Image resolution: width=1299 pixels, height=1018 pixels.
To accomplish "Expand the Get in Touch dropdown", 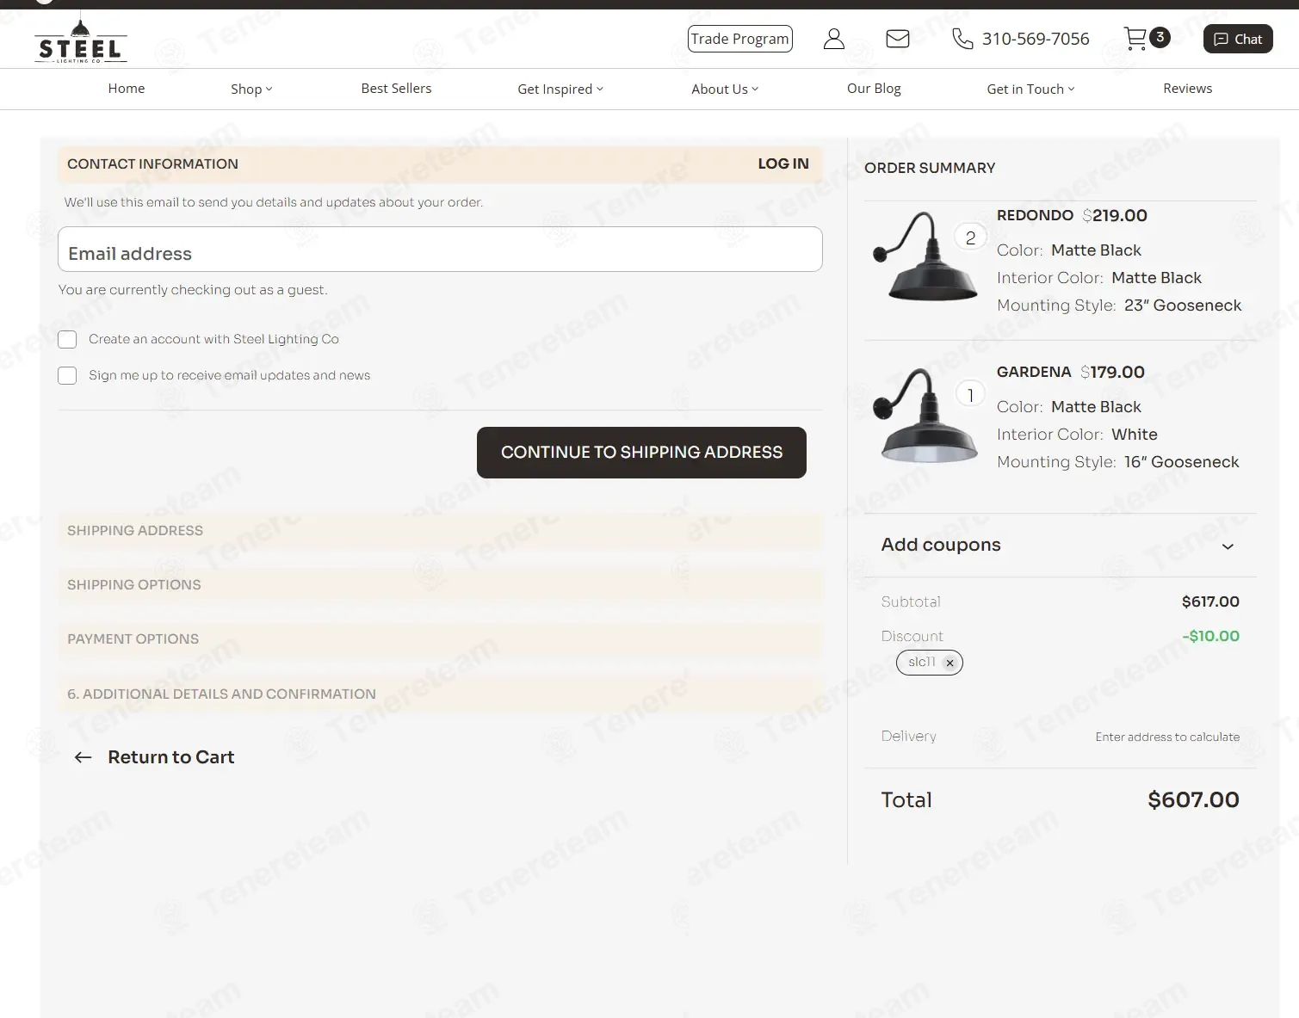I will 1030,89.
